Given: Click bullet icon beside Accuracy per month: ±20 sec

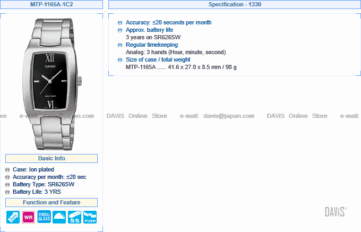Looking at the screenshot, I should [7, 177].
